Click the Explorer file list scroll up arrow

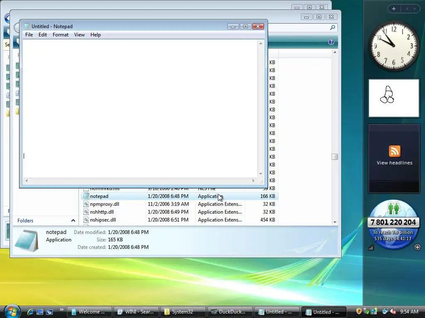tap(335, 52)
